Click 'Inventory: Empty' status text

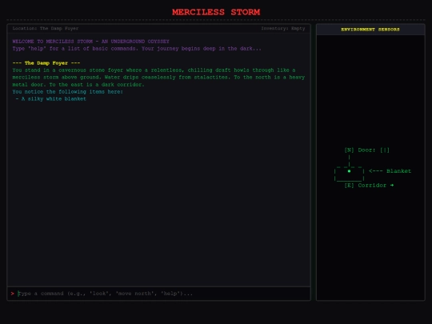[283, 28]
